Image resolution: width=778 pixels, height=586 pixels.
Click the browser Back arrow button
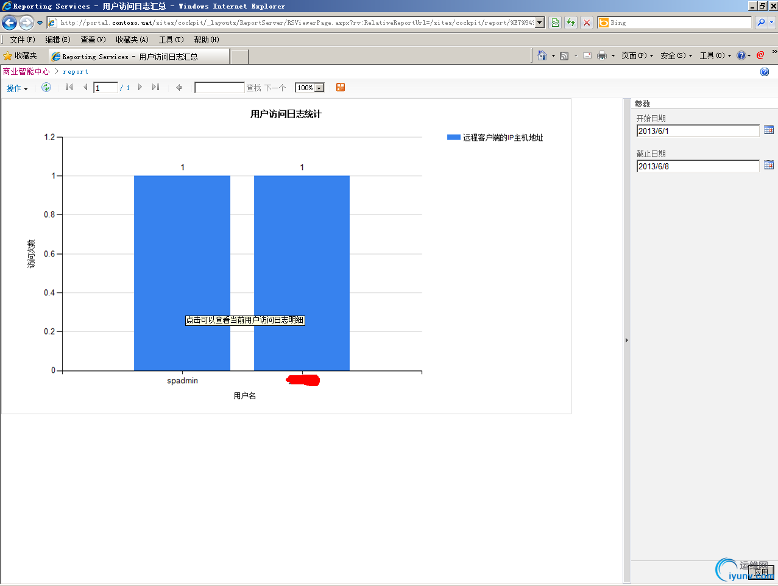[x=9, y=23]
